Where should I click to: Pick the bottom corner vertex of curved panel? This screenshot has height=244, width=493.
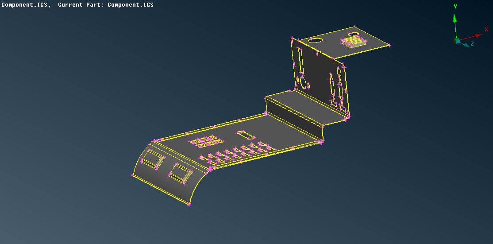189,205
